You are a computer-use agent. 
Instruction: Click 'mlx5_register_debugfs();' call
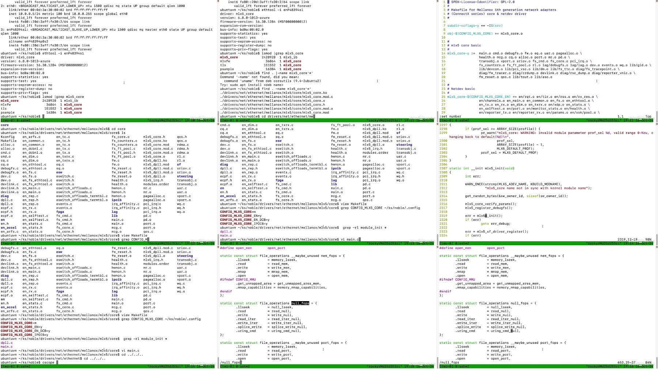[x=489, y=208]
